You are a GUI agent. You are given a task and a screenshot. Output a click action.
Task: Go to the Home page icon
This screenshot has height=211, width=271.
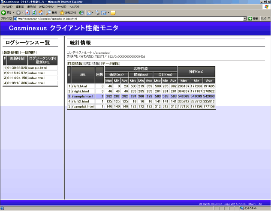(x=41, y=13)
